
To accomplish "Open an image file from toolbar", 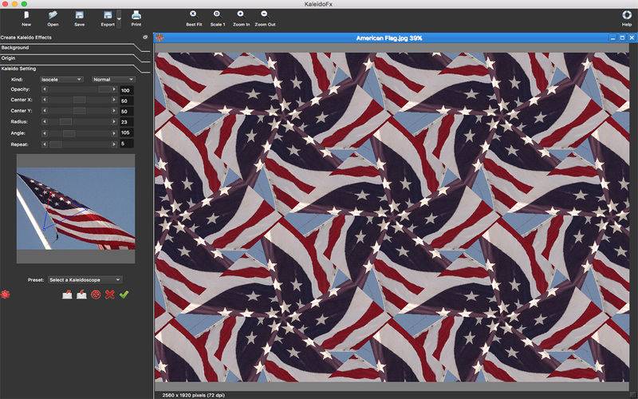I will (53, 18).
